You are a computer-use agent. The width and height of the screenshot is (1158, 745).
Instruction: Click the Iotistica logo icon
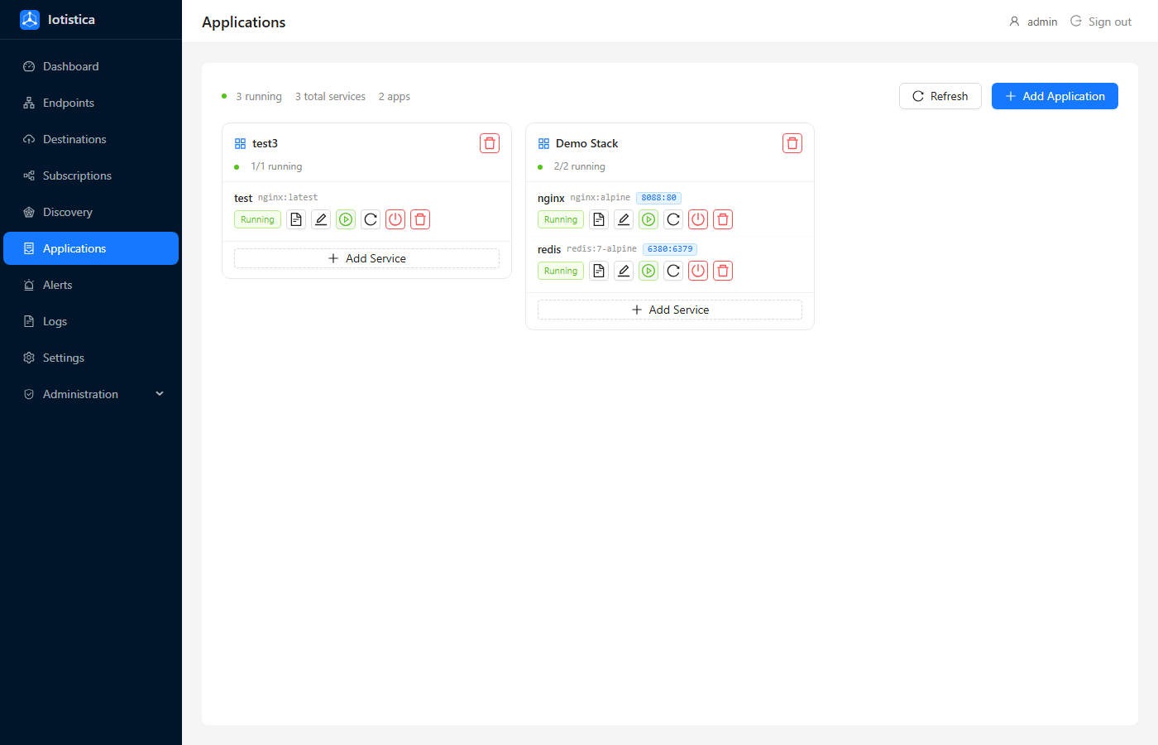pyautogui.click(x=30, y=20)
